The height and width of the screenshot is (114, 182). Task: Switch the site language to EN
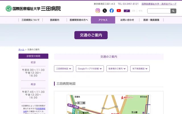134,11
